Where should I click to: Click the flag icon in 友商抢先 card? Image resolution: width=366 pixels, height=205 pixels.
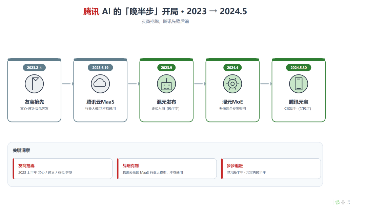34,84
